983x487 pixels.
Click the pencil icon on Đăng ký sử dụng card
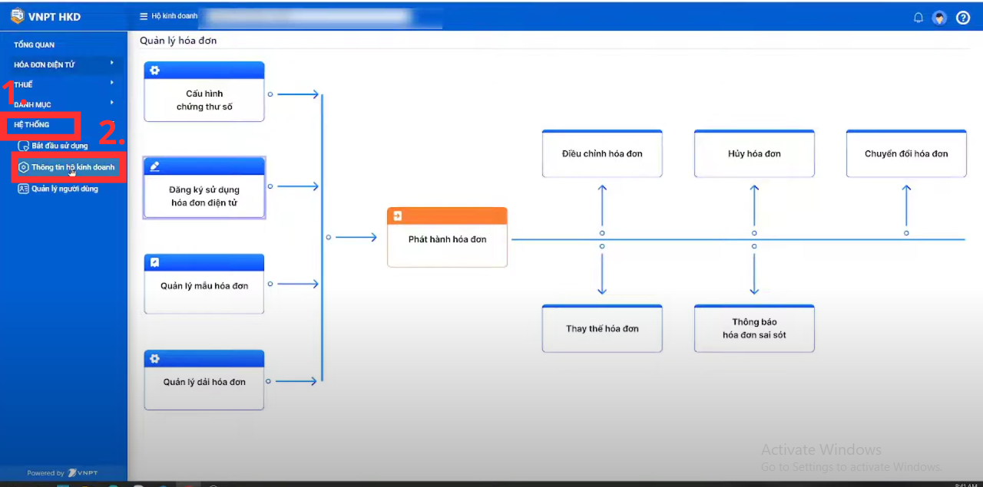pos(155,166)
